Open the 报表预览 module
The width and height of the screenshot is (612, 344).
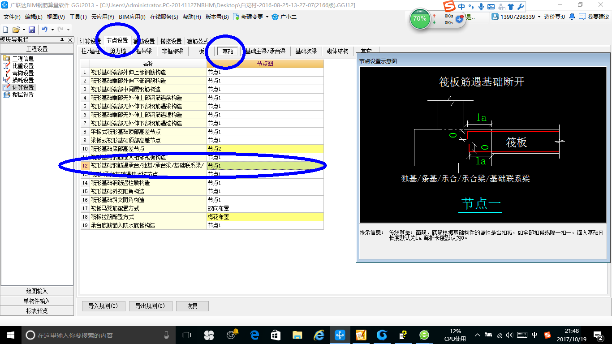point(37,311)
